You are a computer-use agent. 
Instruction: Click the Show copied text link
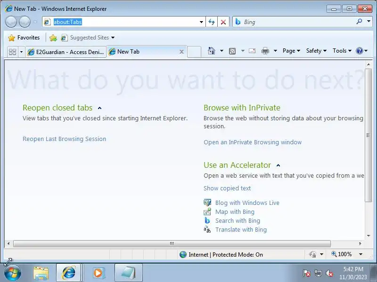pos(227,188)
